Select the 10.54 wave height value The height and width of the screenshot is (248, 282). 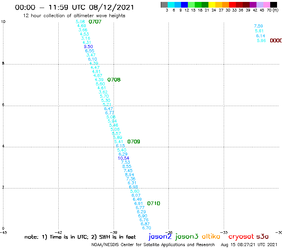[123, 158]
